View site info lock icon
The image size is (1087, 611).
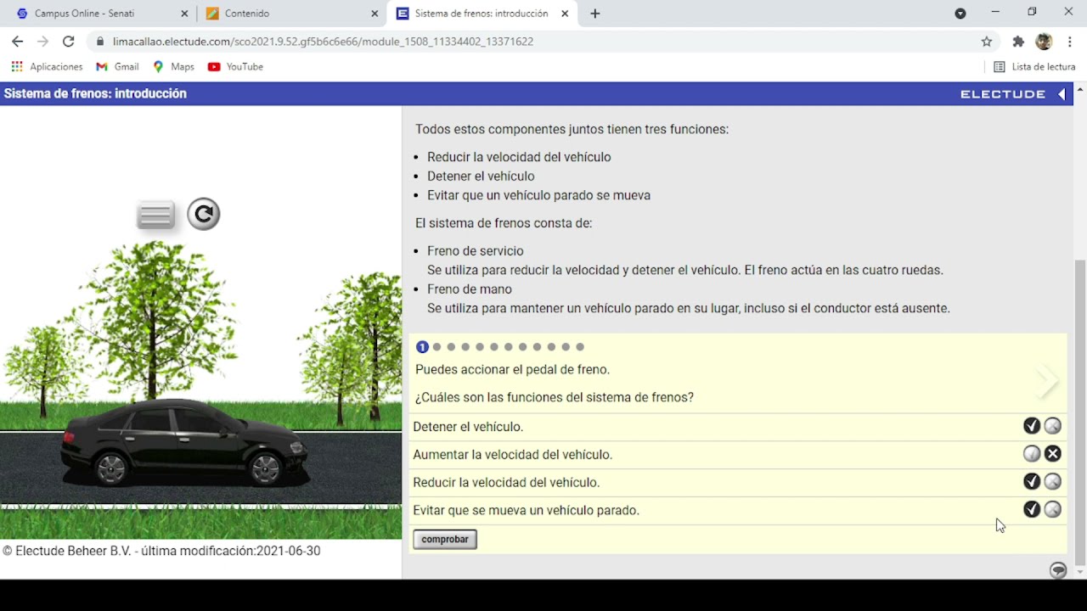point(99,41)
